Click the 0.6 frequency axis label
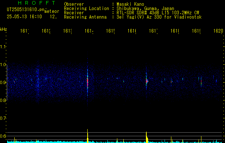 (x=3, y=136)
